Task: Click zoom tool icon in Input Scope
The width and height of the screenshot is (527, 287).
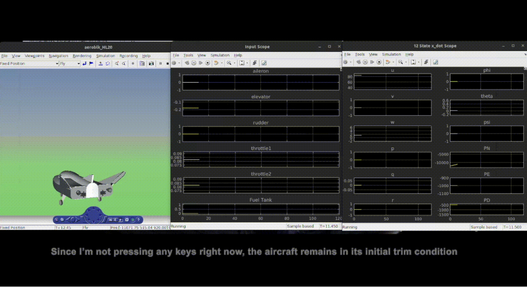Action: pos(229,63)
